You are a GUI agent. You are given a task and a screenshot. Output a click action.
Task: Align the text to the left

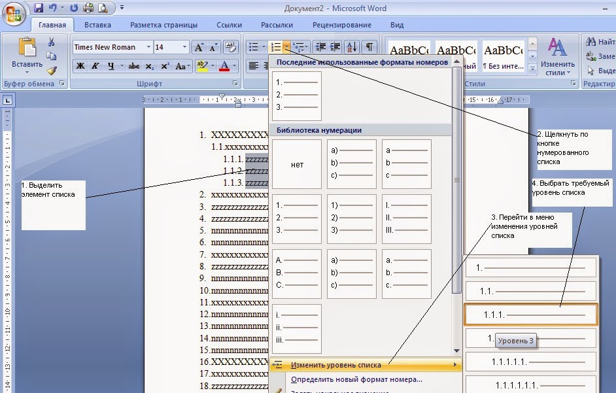coord(253,66)
